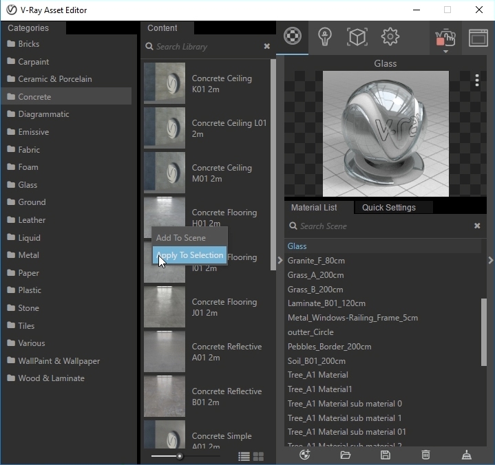Expand the right side panel arrow
This screenshot has width=495, height=465.
point(490,260)
